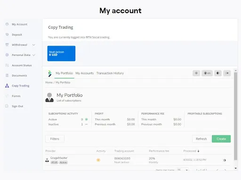Click the panel vertical scrollbar

(x=235, y=116)
